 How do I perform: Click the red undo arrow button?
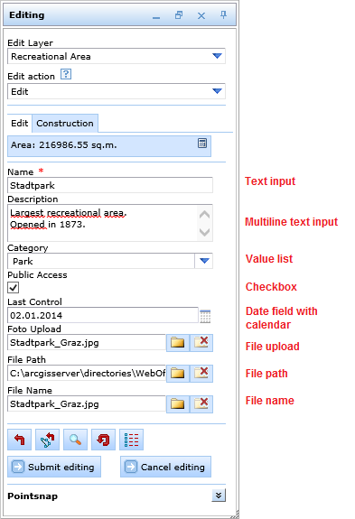click(19, 440)
